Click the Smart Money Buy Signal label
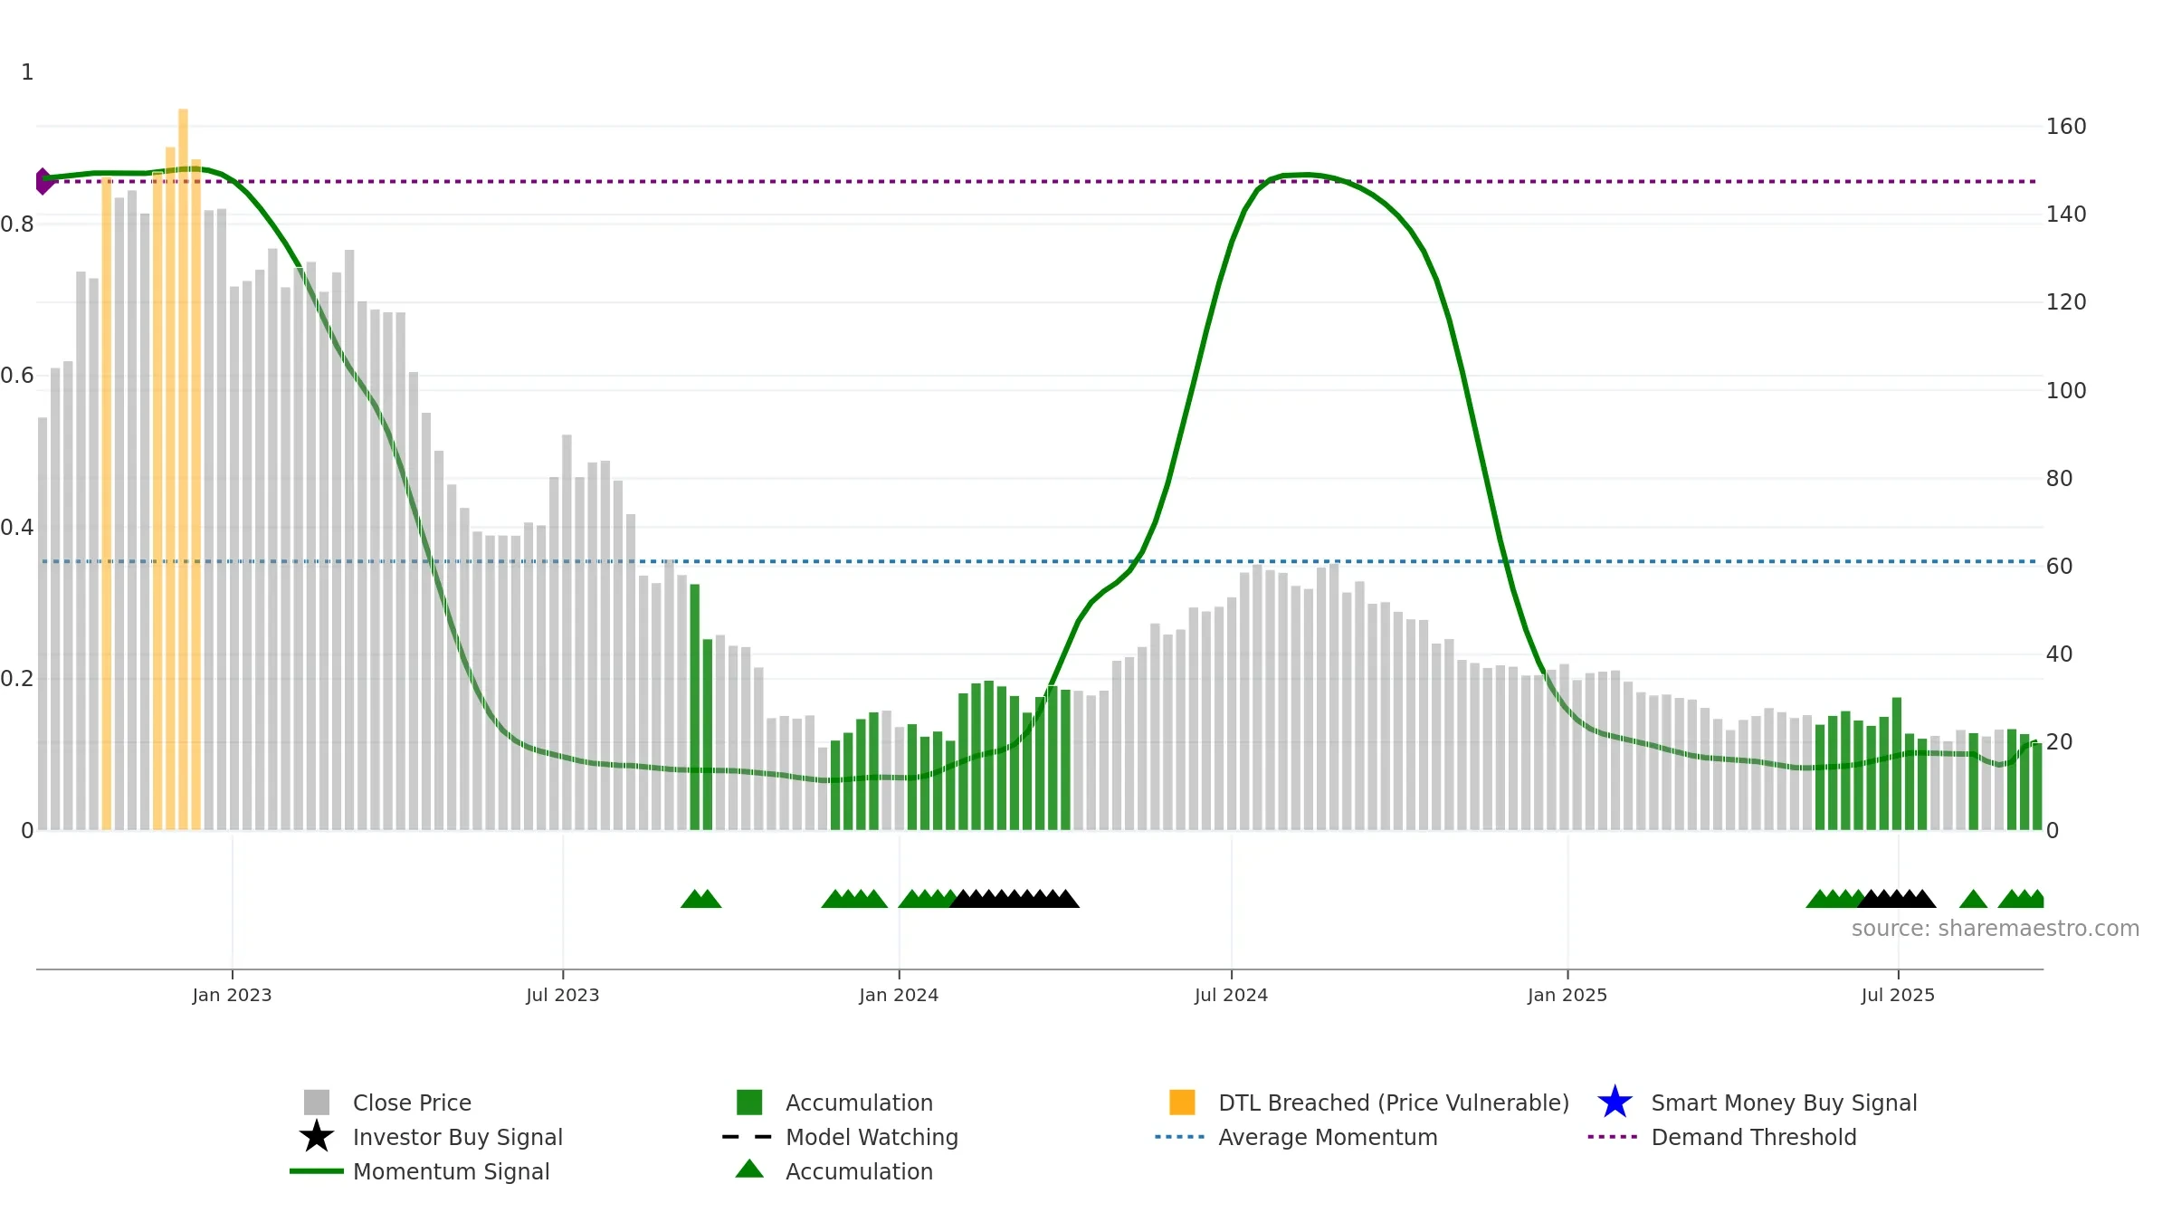 click(x=1784, y=1103)
